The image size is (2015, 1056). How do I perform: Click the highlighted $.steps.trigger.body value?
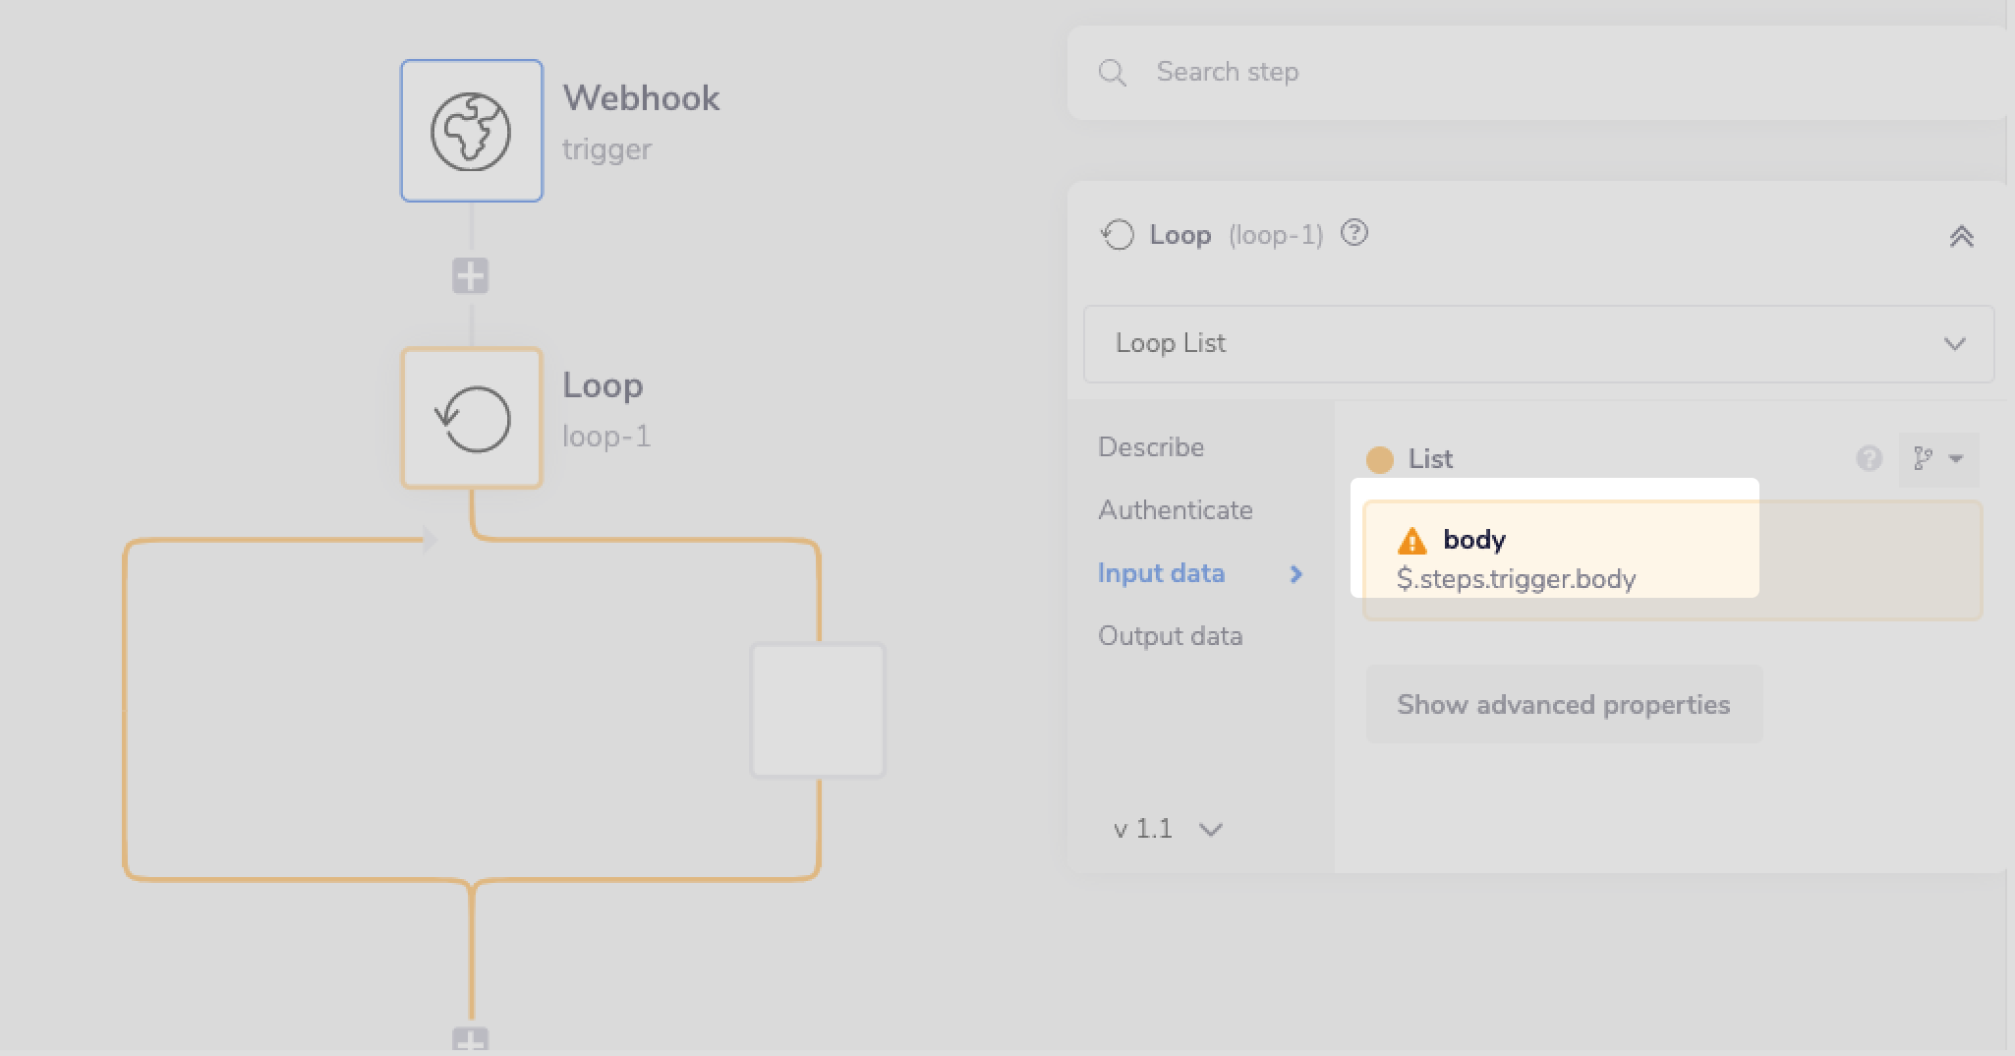pyautogui.click(x=1517, y=579)
